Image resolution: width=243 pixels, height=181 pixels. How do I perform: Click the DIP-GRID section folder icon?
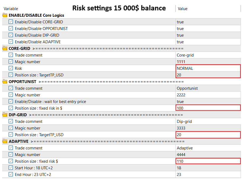click(5, 115)
